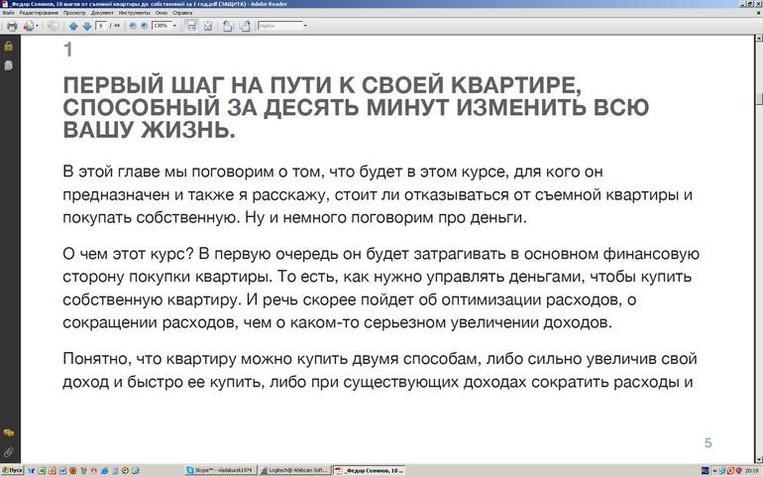
Task: Open the security lock panel in sidebar
Action: point(8,47)
